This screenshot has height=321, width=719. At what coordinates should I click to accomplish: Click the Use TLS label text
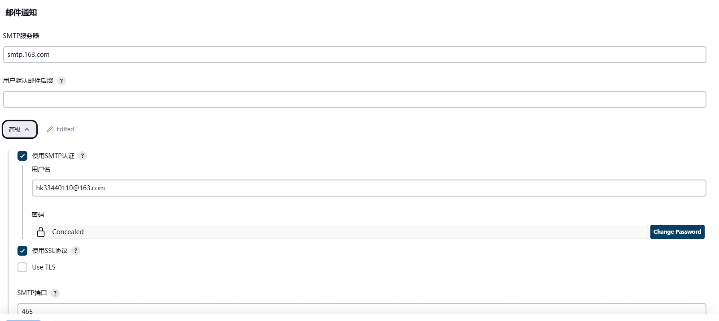pos(44,267)
